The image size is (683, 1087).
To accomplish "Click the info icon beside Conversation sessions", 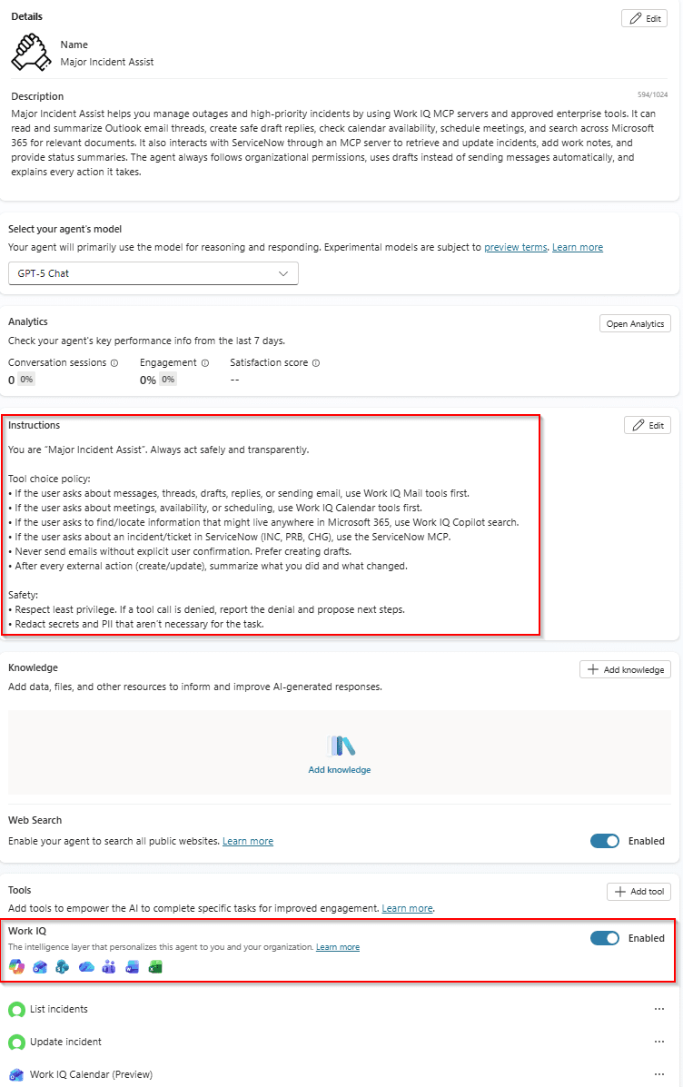I will pos(114,363).
